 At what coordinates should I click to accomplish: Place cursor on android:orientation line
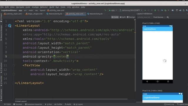[x=51, y=52]
